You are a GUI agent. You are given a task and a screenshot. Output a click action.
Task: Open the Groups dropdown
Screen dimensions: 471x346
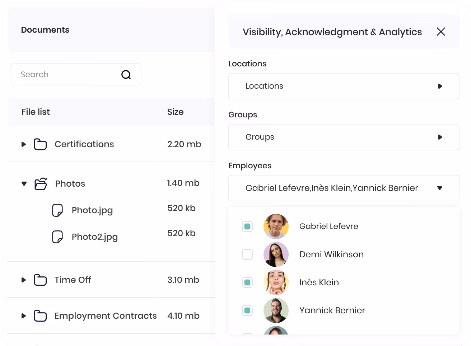coord(344,137)
